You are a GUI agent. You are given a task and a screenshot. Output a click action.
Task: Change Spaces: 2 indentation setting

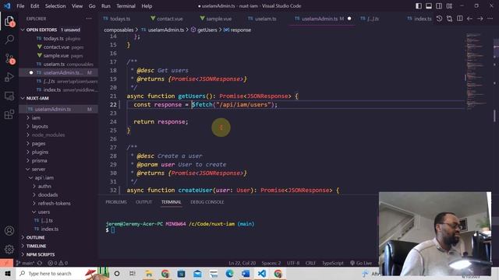coord(271,263)
